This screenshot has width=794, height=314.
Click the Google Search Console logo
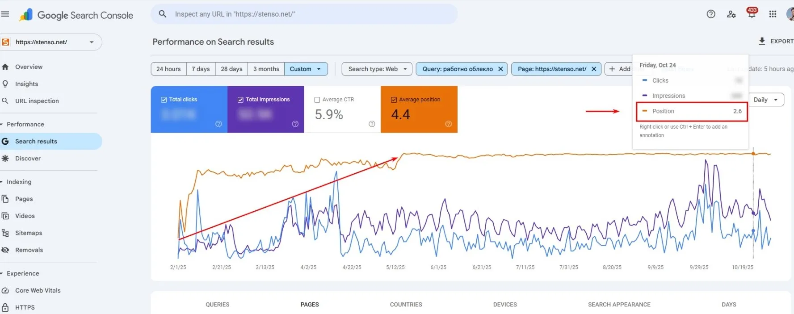[76, 15]
